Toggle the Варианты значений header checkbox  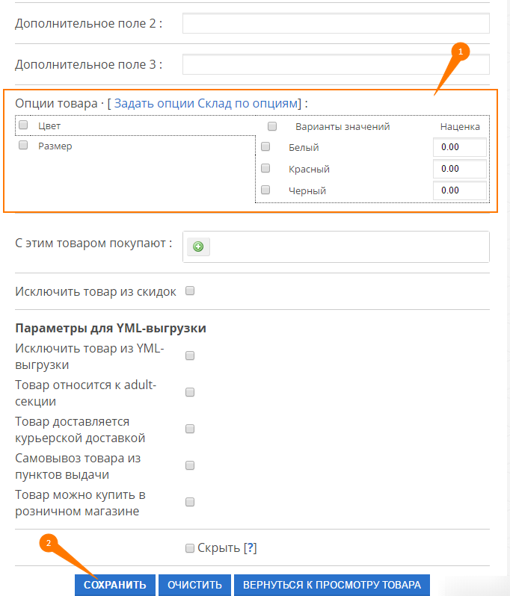[272, 126]
